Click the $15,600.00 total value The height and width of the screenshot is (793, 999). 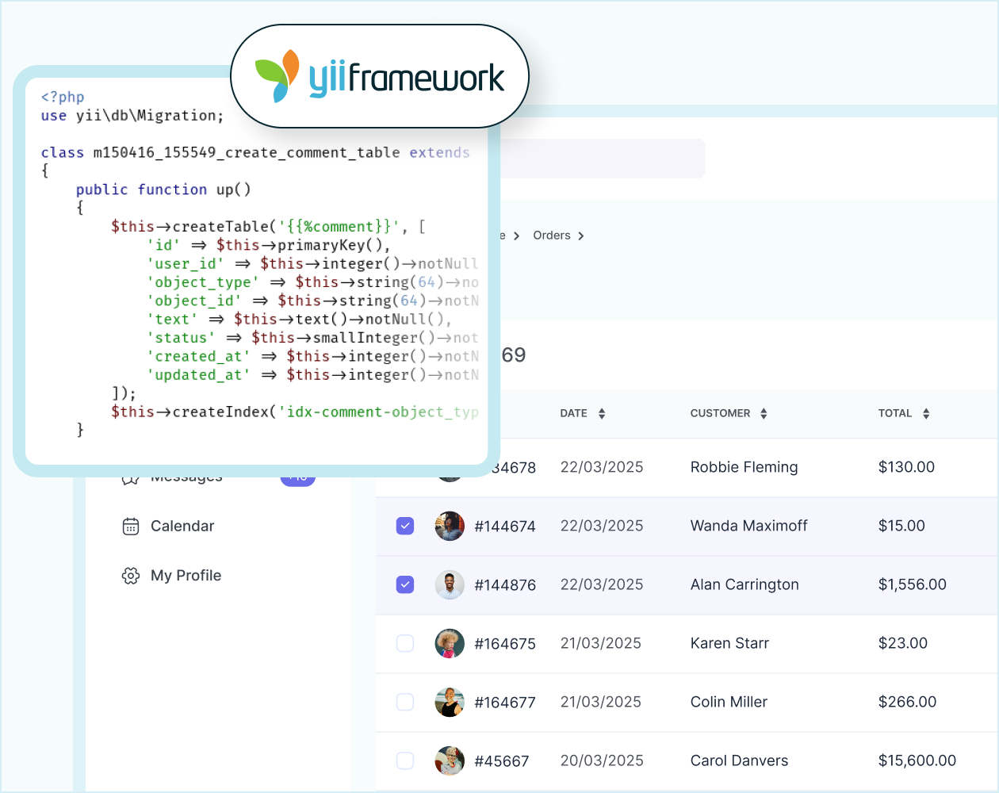point(917,760)
